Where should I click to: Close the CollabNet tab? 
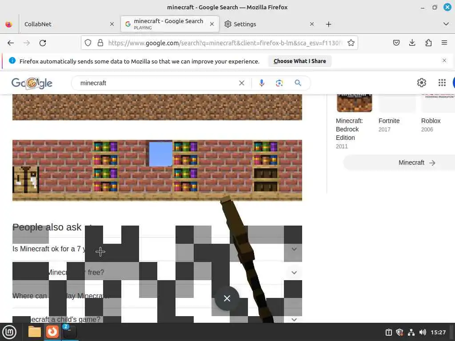[112, 24]
